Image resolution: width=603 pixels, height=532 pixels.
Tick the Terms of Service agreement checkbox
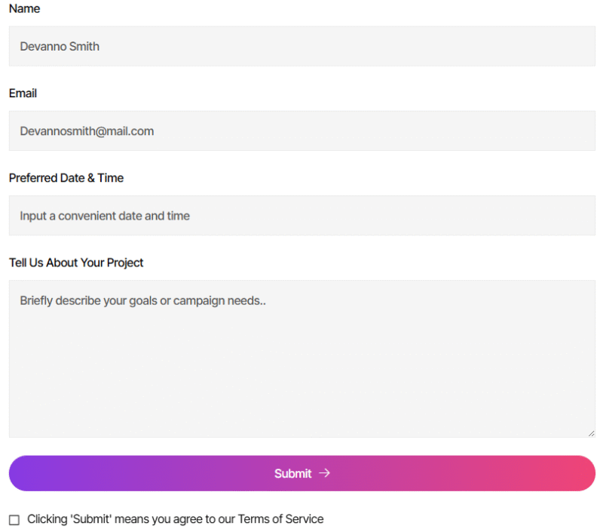pos(14,520)
